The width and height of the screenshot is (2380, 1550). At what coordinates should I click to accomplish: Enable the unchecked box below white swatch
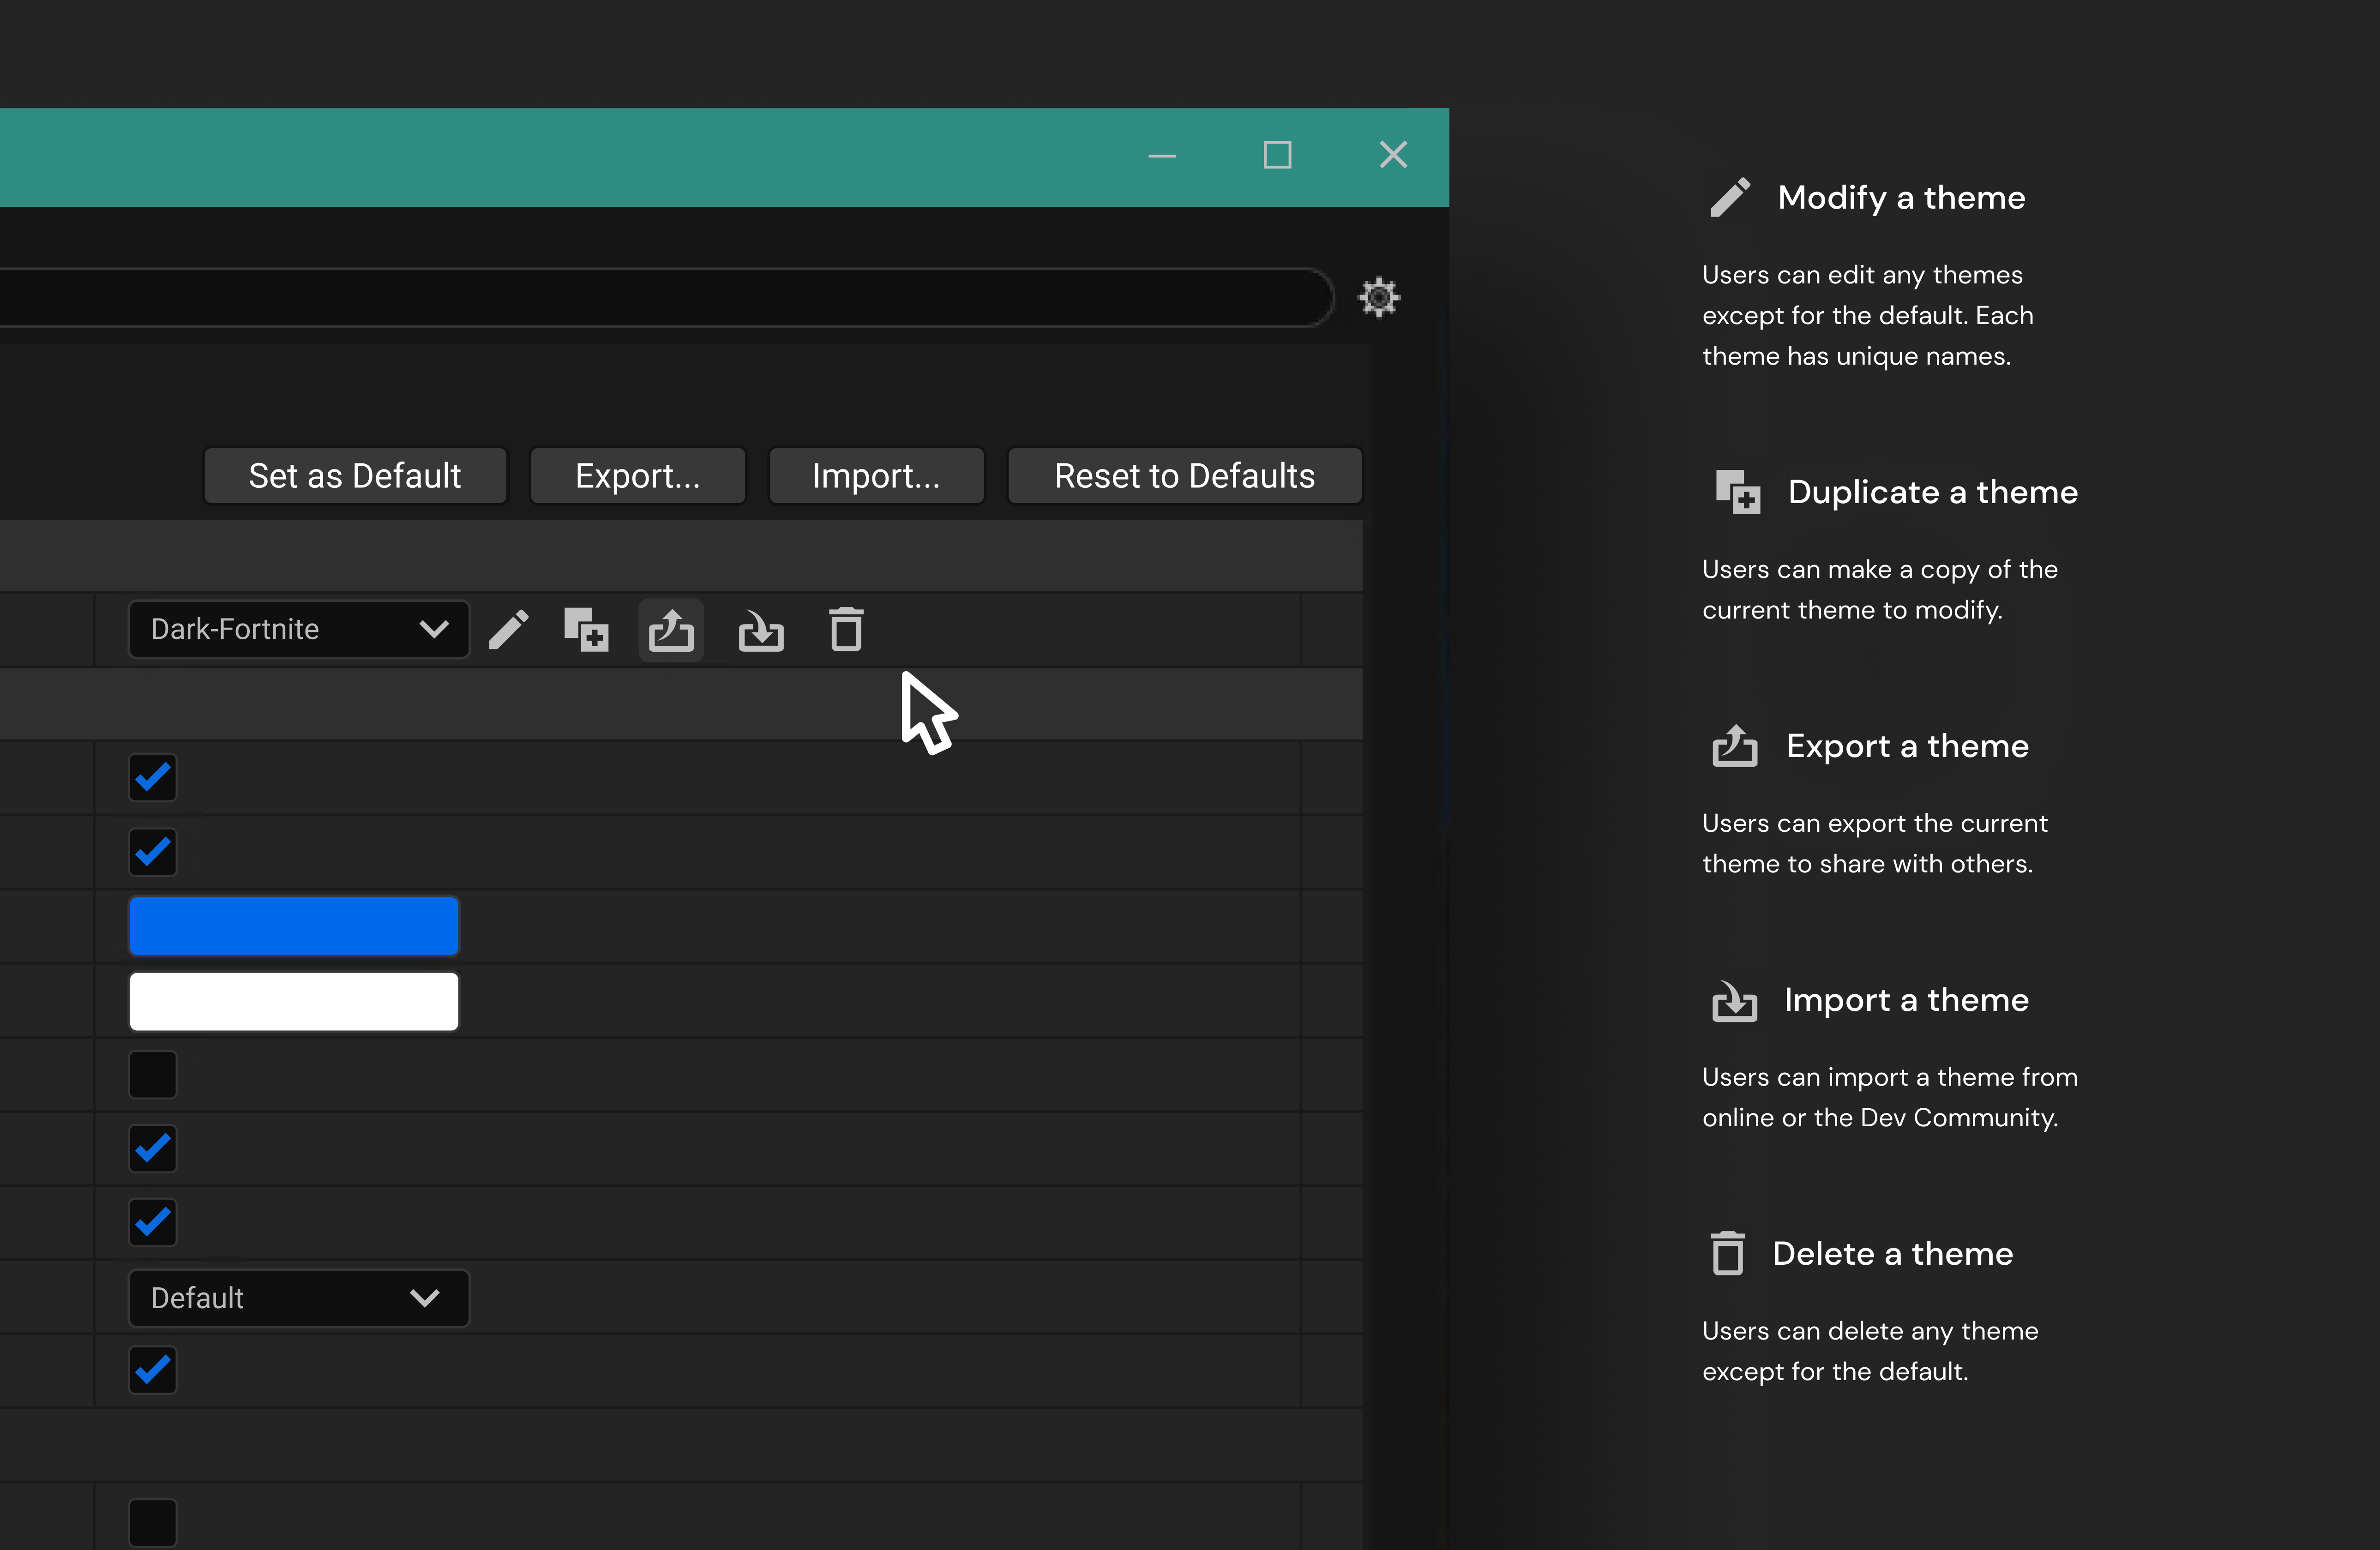pyautogui.click(x=153, y=1074)
